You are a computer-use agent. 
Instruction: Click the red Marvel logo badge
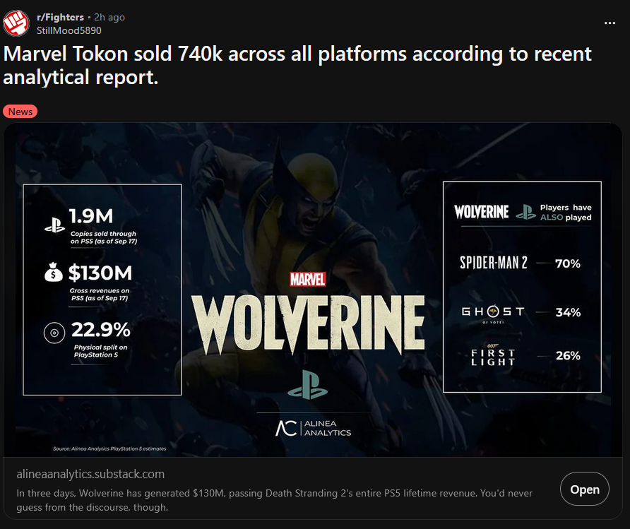308,279
